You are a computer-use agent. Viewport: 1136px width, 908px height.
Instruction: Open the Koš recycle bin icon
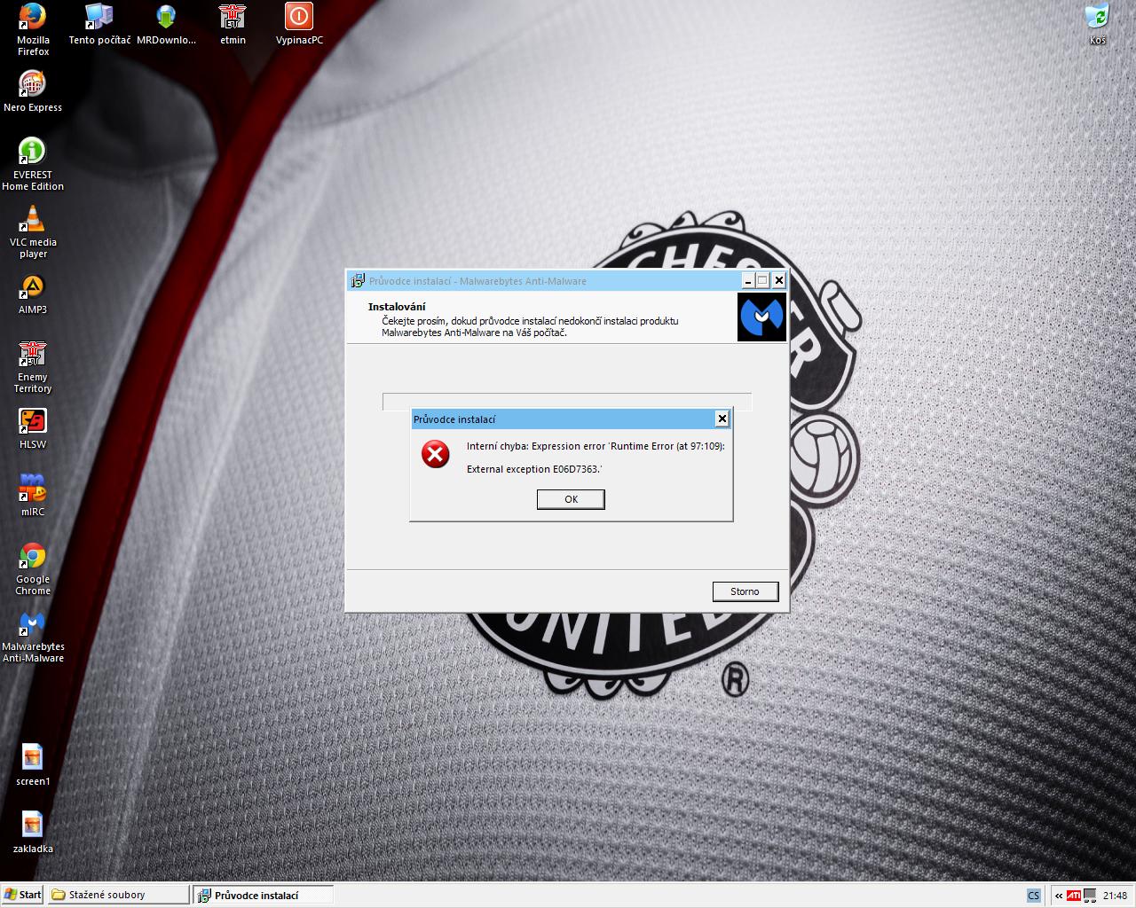[x=1098, y=24]
